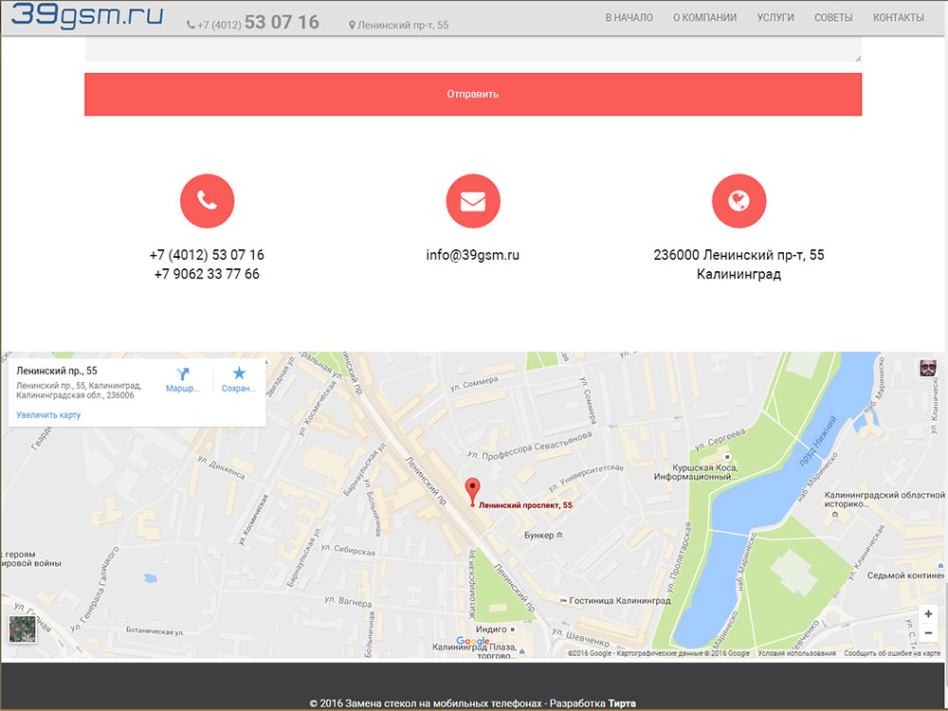This screenshot has width=948, height=711.
Task: Click the header address Ленинский пр-т, 55
Action: (x=403, y=26)
